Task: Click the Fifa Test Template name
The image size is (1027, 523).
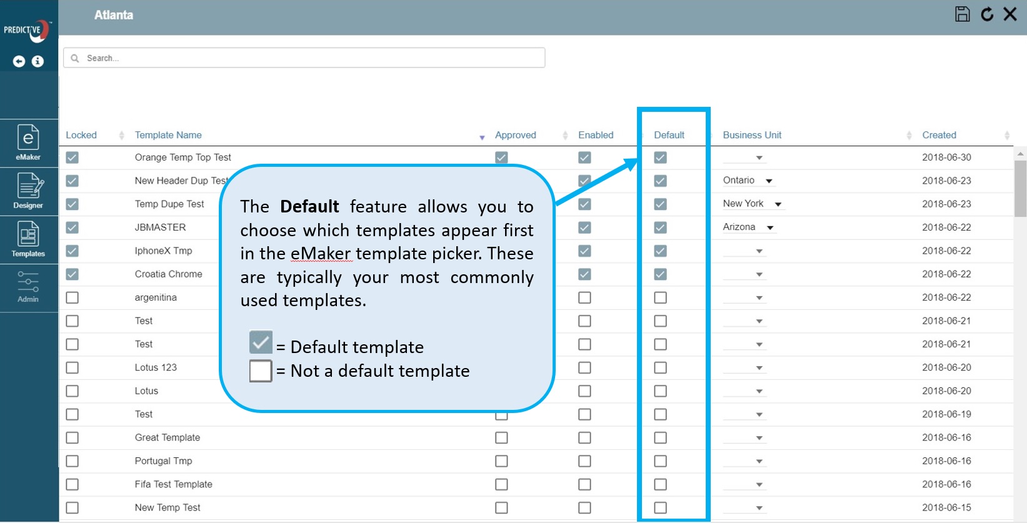Action: point(173,484)
